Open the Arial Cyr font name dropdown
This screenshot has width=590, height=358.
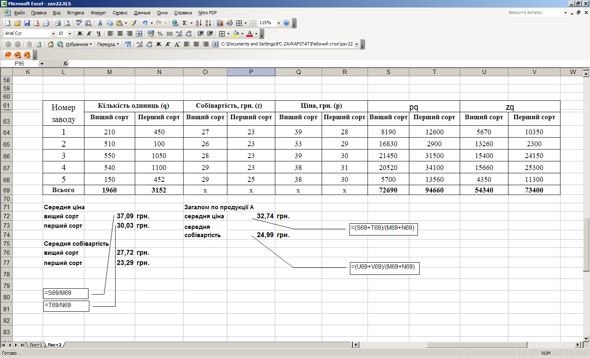[x=53, y=34]
